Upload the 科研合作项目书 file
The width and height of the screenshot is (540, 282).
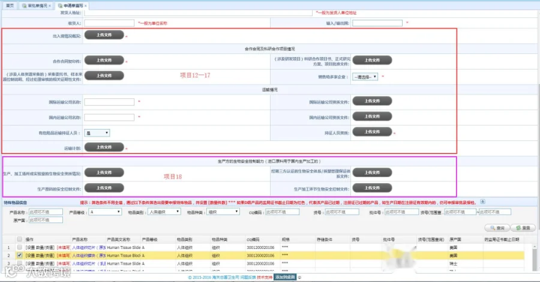(x=372, y=60)
